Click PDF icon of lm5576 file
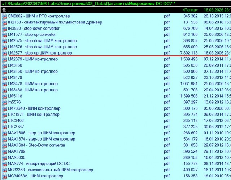Screen dimensions: 231x180 pyautogui.click(x=5, y=102)
